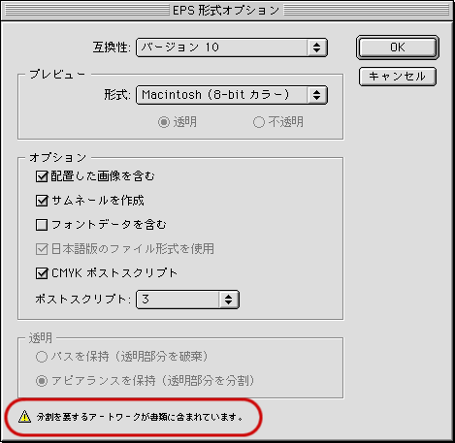Click the arrows on the ポストスクリプト popup
This screenshot has height=443, width=455.
pyautogui.click(x=228, y=300)
